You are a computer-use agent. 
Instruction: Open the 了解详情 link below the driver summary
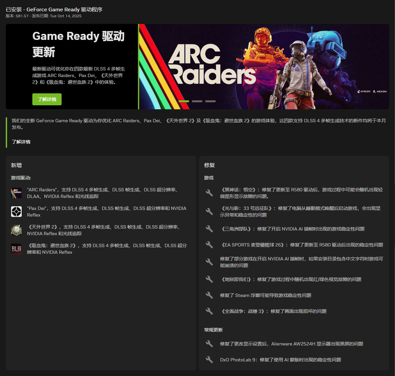(x=21, y=142)
